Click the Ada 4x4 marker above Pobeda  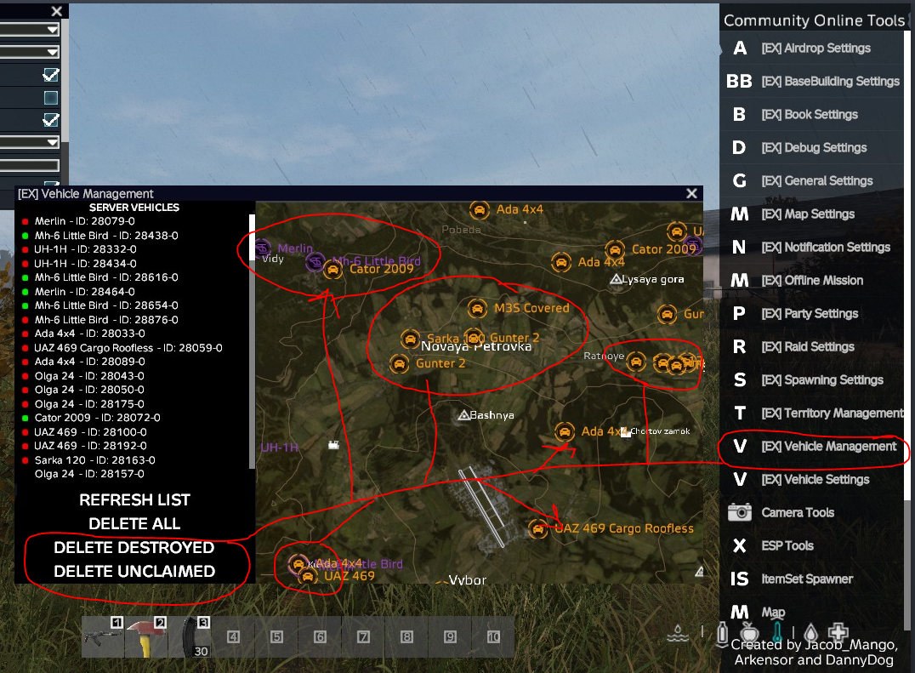(x=479, y=210)
